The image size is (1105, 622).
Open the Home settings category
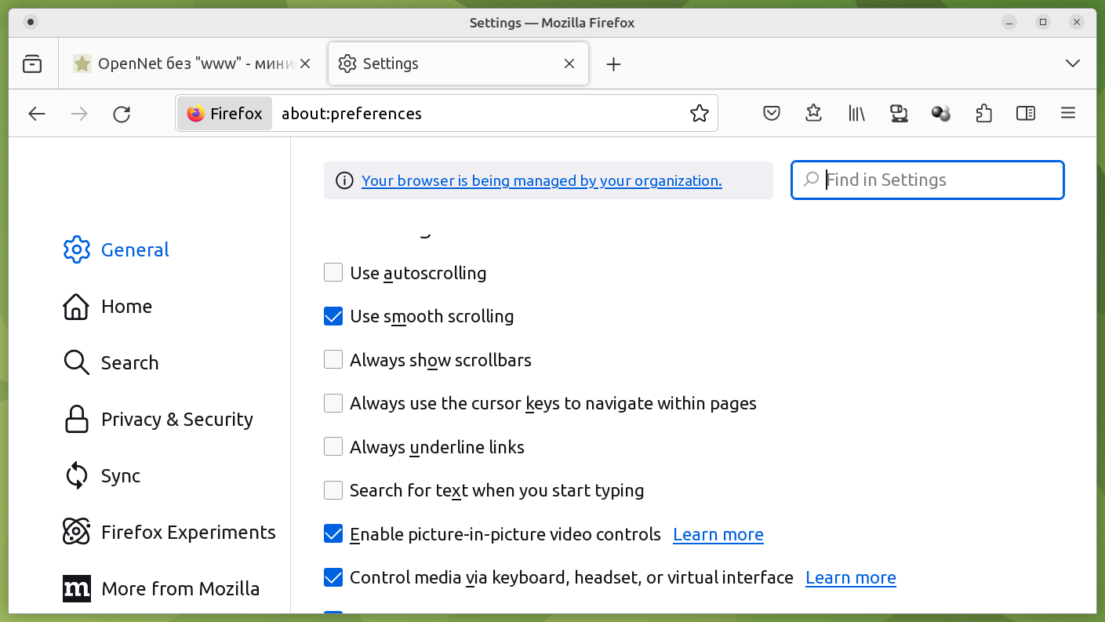(125, 307)
